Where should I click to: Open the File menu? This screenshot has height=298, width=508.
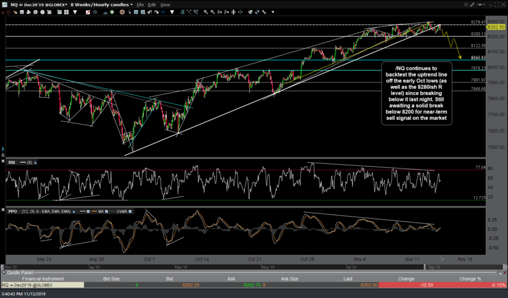point(140,5)
